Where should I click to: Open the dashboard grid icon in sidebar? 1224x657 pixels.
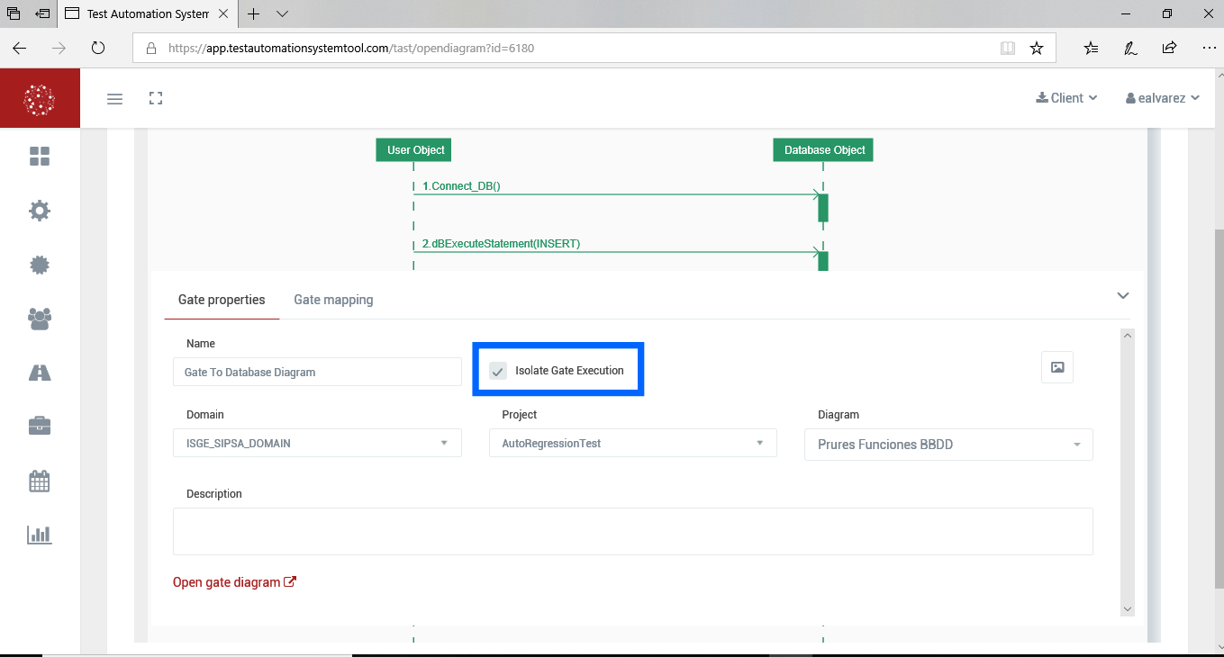(x=40, y=157)
